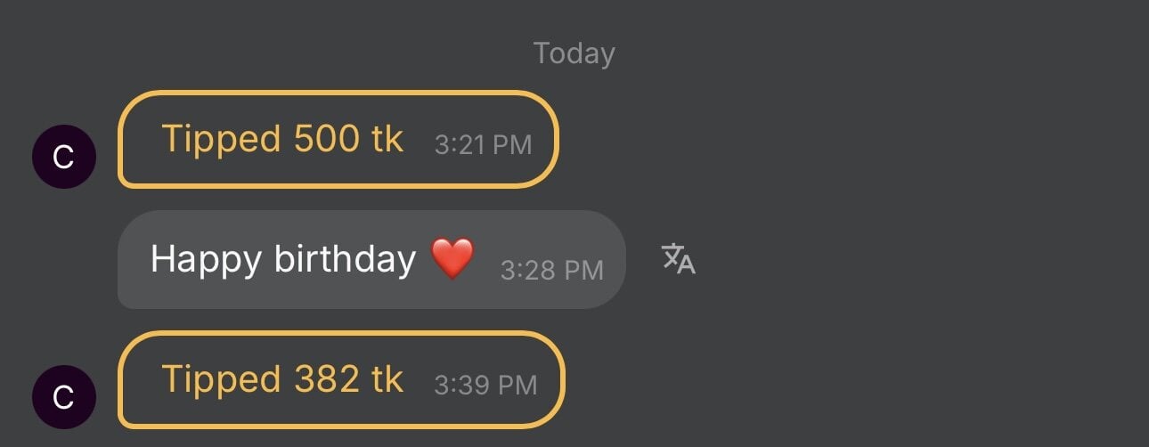The height and width of the screenshot is (447, 1149).
Task: Click the red heart emoji
Action: click(452, 259)
